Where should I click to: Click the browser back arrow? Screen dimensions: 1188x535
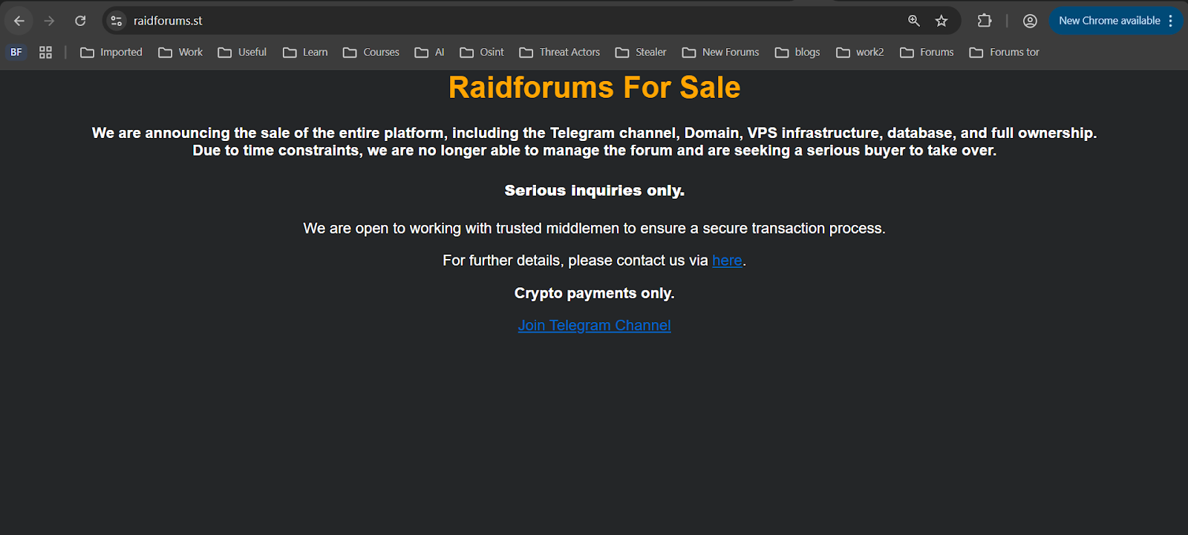tap(19, 21)
